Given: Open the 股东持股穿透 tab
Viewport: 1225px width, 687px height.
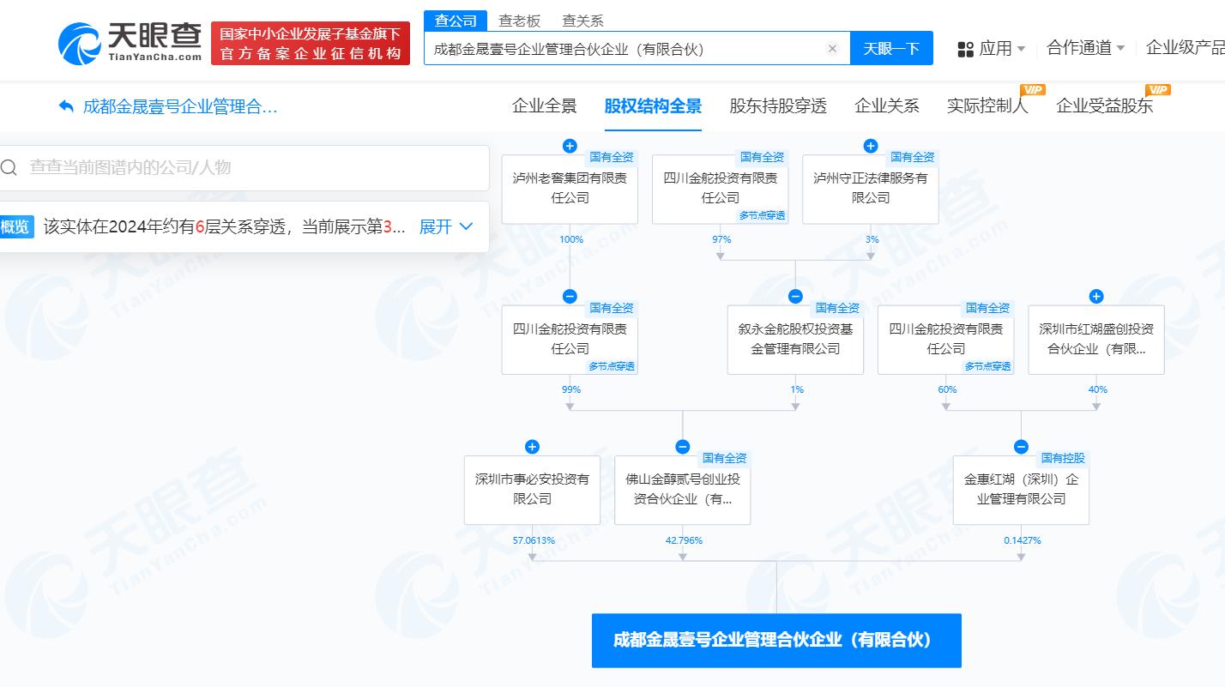Looking at the screenshot, I should (x=778, y=106).
